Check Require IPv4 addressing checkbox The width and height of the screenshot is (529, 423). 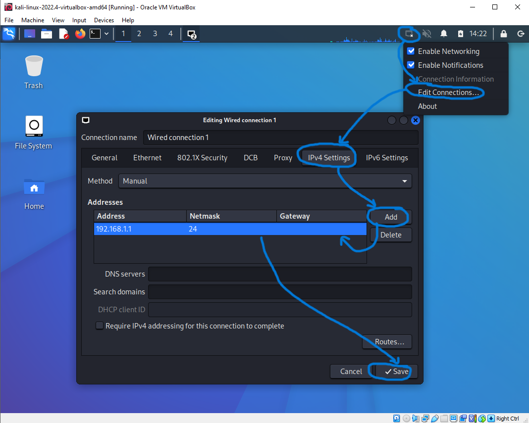click(100, 326)
